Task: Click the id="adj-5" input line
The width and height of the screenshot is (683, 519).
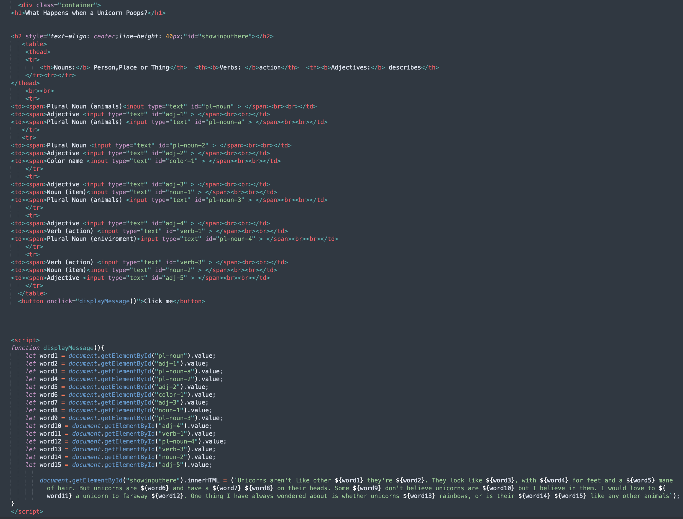Action: 141,278
